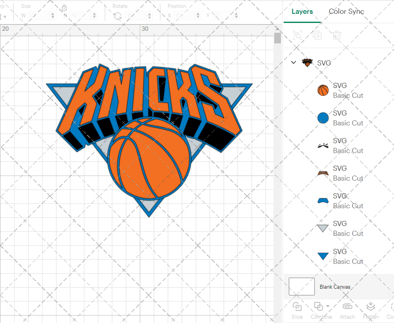
Task: Switch to the Layers tab
Action: click(302, 11)
